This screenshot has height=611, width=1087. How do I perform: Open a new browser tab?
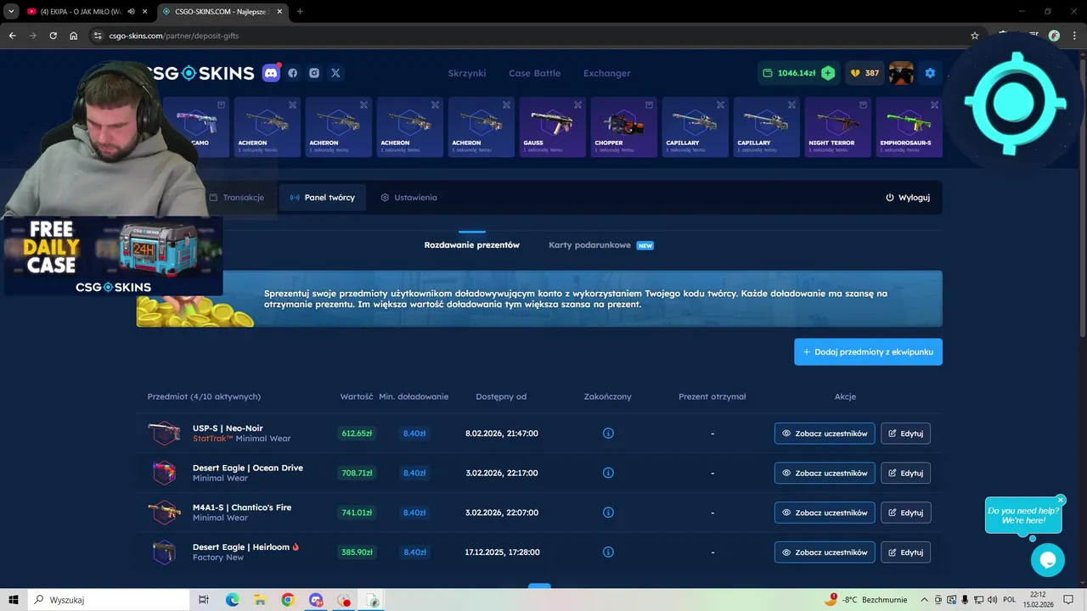tap(300, 12)
